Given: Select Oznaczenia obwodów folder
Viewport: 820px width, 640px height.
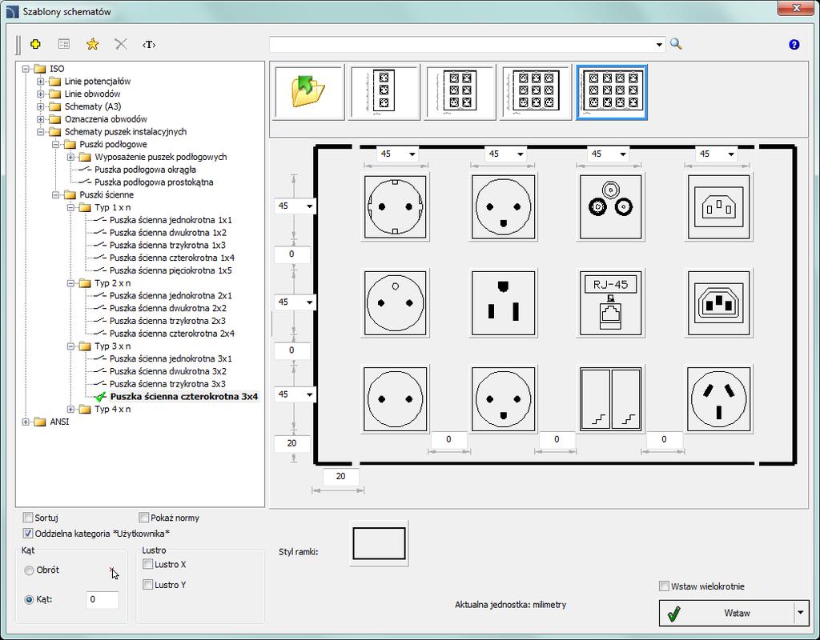Looking at the screenshot, I should (x=107, y=119).
